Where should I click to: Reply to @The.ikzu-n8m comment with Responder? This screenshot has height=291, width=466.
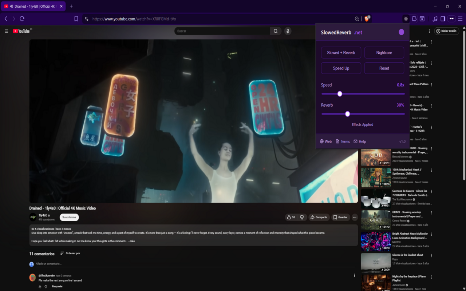58,287
